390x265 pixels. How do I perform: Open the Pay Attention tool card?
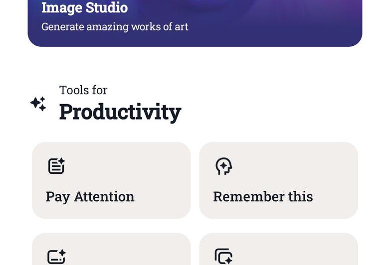(111, 180)
